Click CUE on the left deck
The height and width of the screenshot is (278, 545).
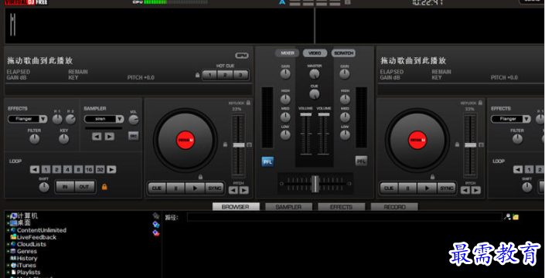[x=157, y=188]
